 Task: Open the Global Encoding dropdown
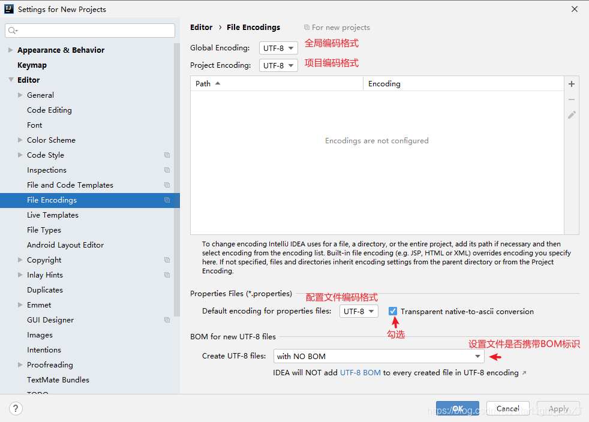278,48
